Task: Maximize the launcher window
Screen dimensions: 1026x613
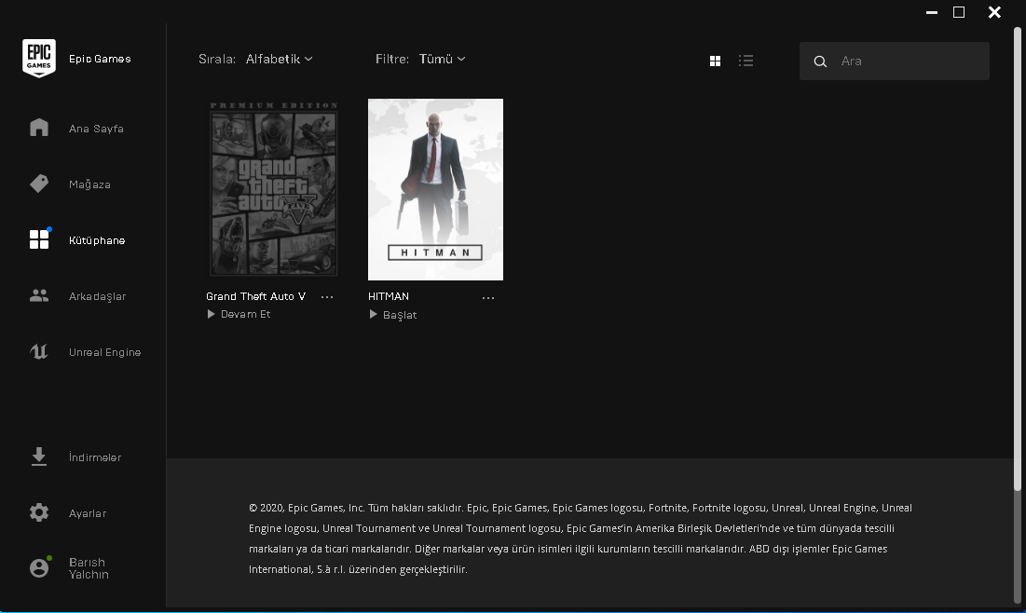Action: (959, 12)
